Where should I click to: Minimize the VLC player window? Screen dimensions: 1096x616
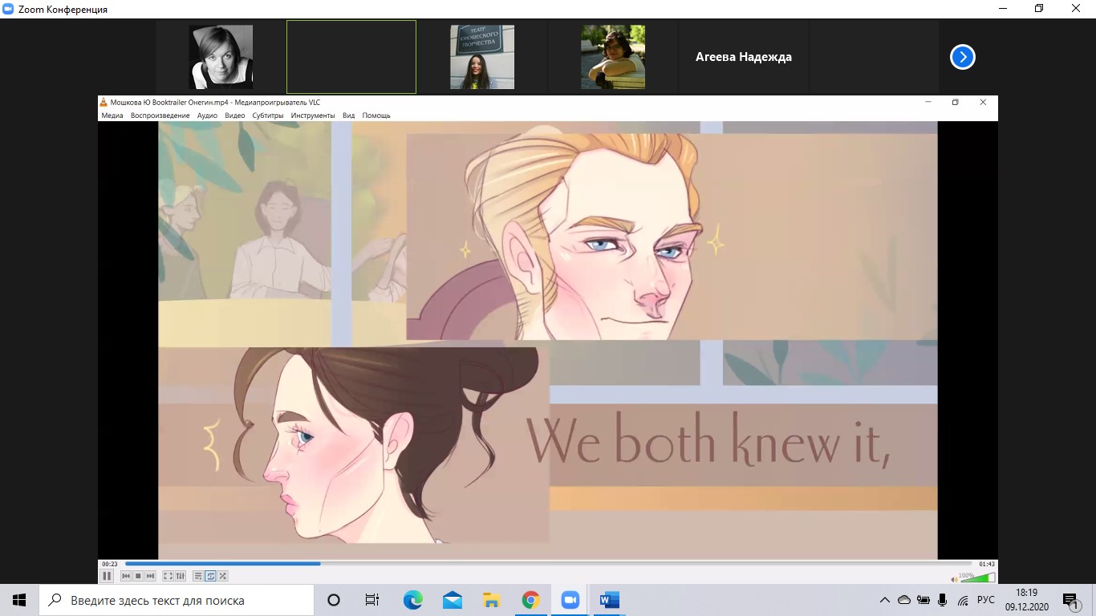(x=928, y=102)
